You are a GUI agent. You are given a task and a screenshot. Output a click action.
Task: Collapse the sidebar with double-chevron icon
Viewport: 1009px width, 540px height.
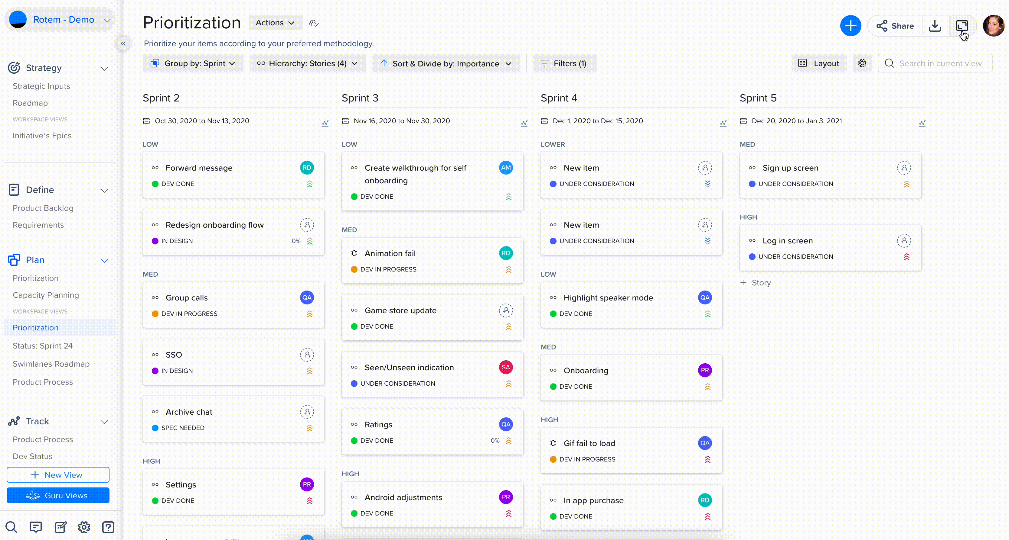[x=123, y=43]
